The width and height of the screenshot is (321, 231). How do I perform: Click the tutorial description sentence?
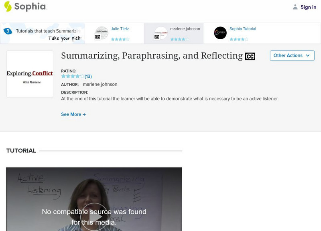tap(170, 99)
